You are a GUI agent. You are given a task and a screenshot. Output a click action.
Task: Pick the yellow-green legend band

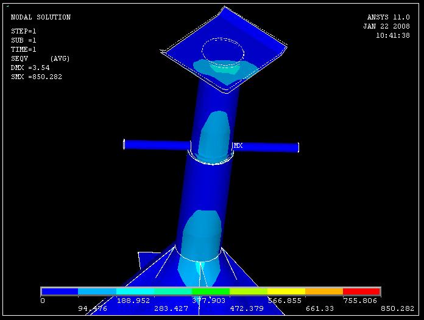(x=249, y=291)
